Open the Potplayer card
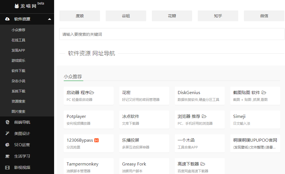Screen dimensions: 285x174 (x=89, y=120)
